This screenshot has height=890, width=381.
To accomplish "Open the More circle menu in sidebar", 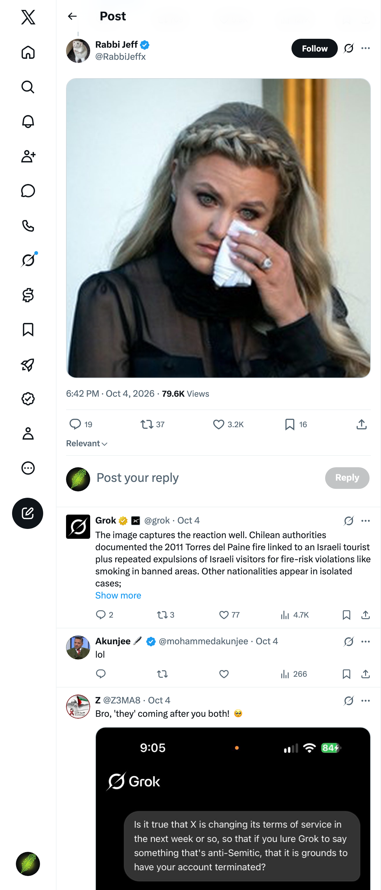I will click(x=28, y=468).
